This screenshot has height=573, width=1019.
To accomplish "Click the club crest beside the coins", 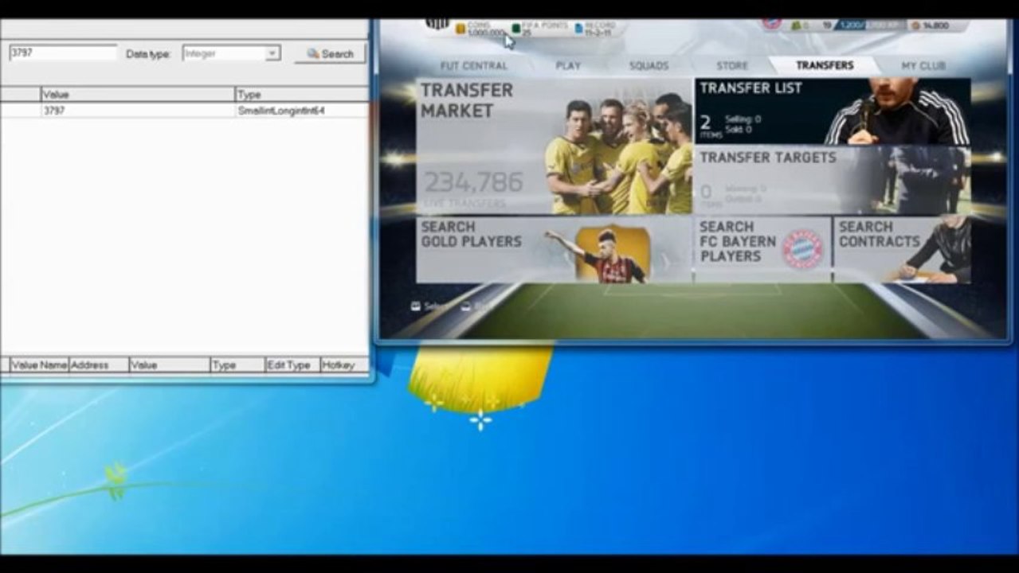I will click(437, 23).
